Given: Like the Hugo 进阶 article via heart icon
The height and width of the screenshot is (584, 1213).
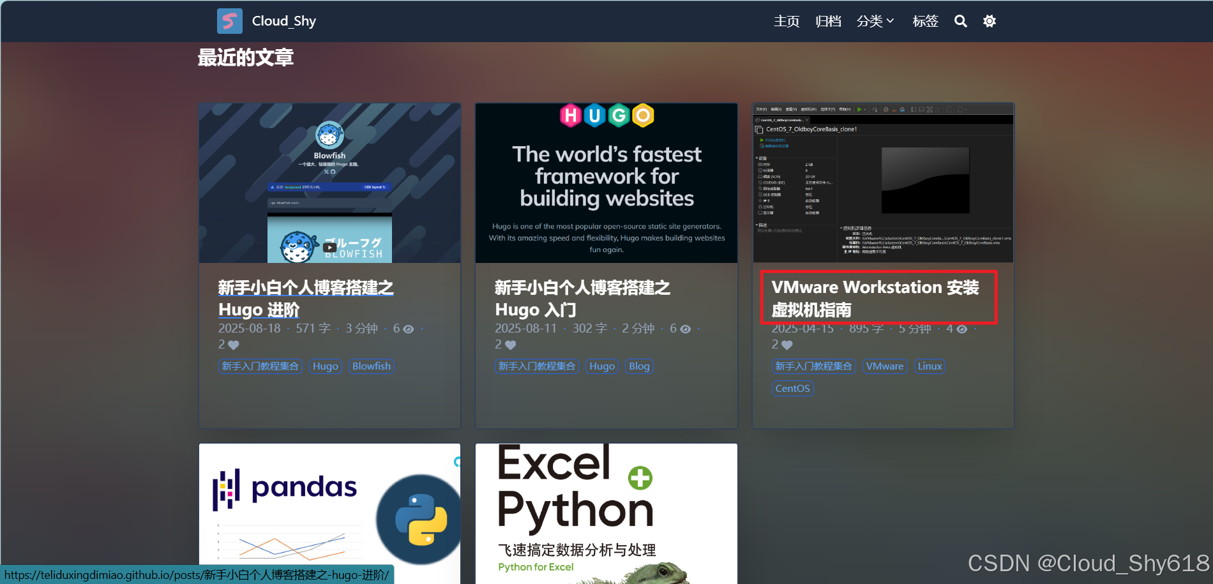Looking at the screenshot, I should [234, 345].
